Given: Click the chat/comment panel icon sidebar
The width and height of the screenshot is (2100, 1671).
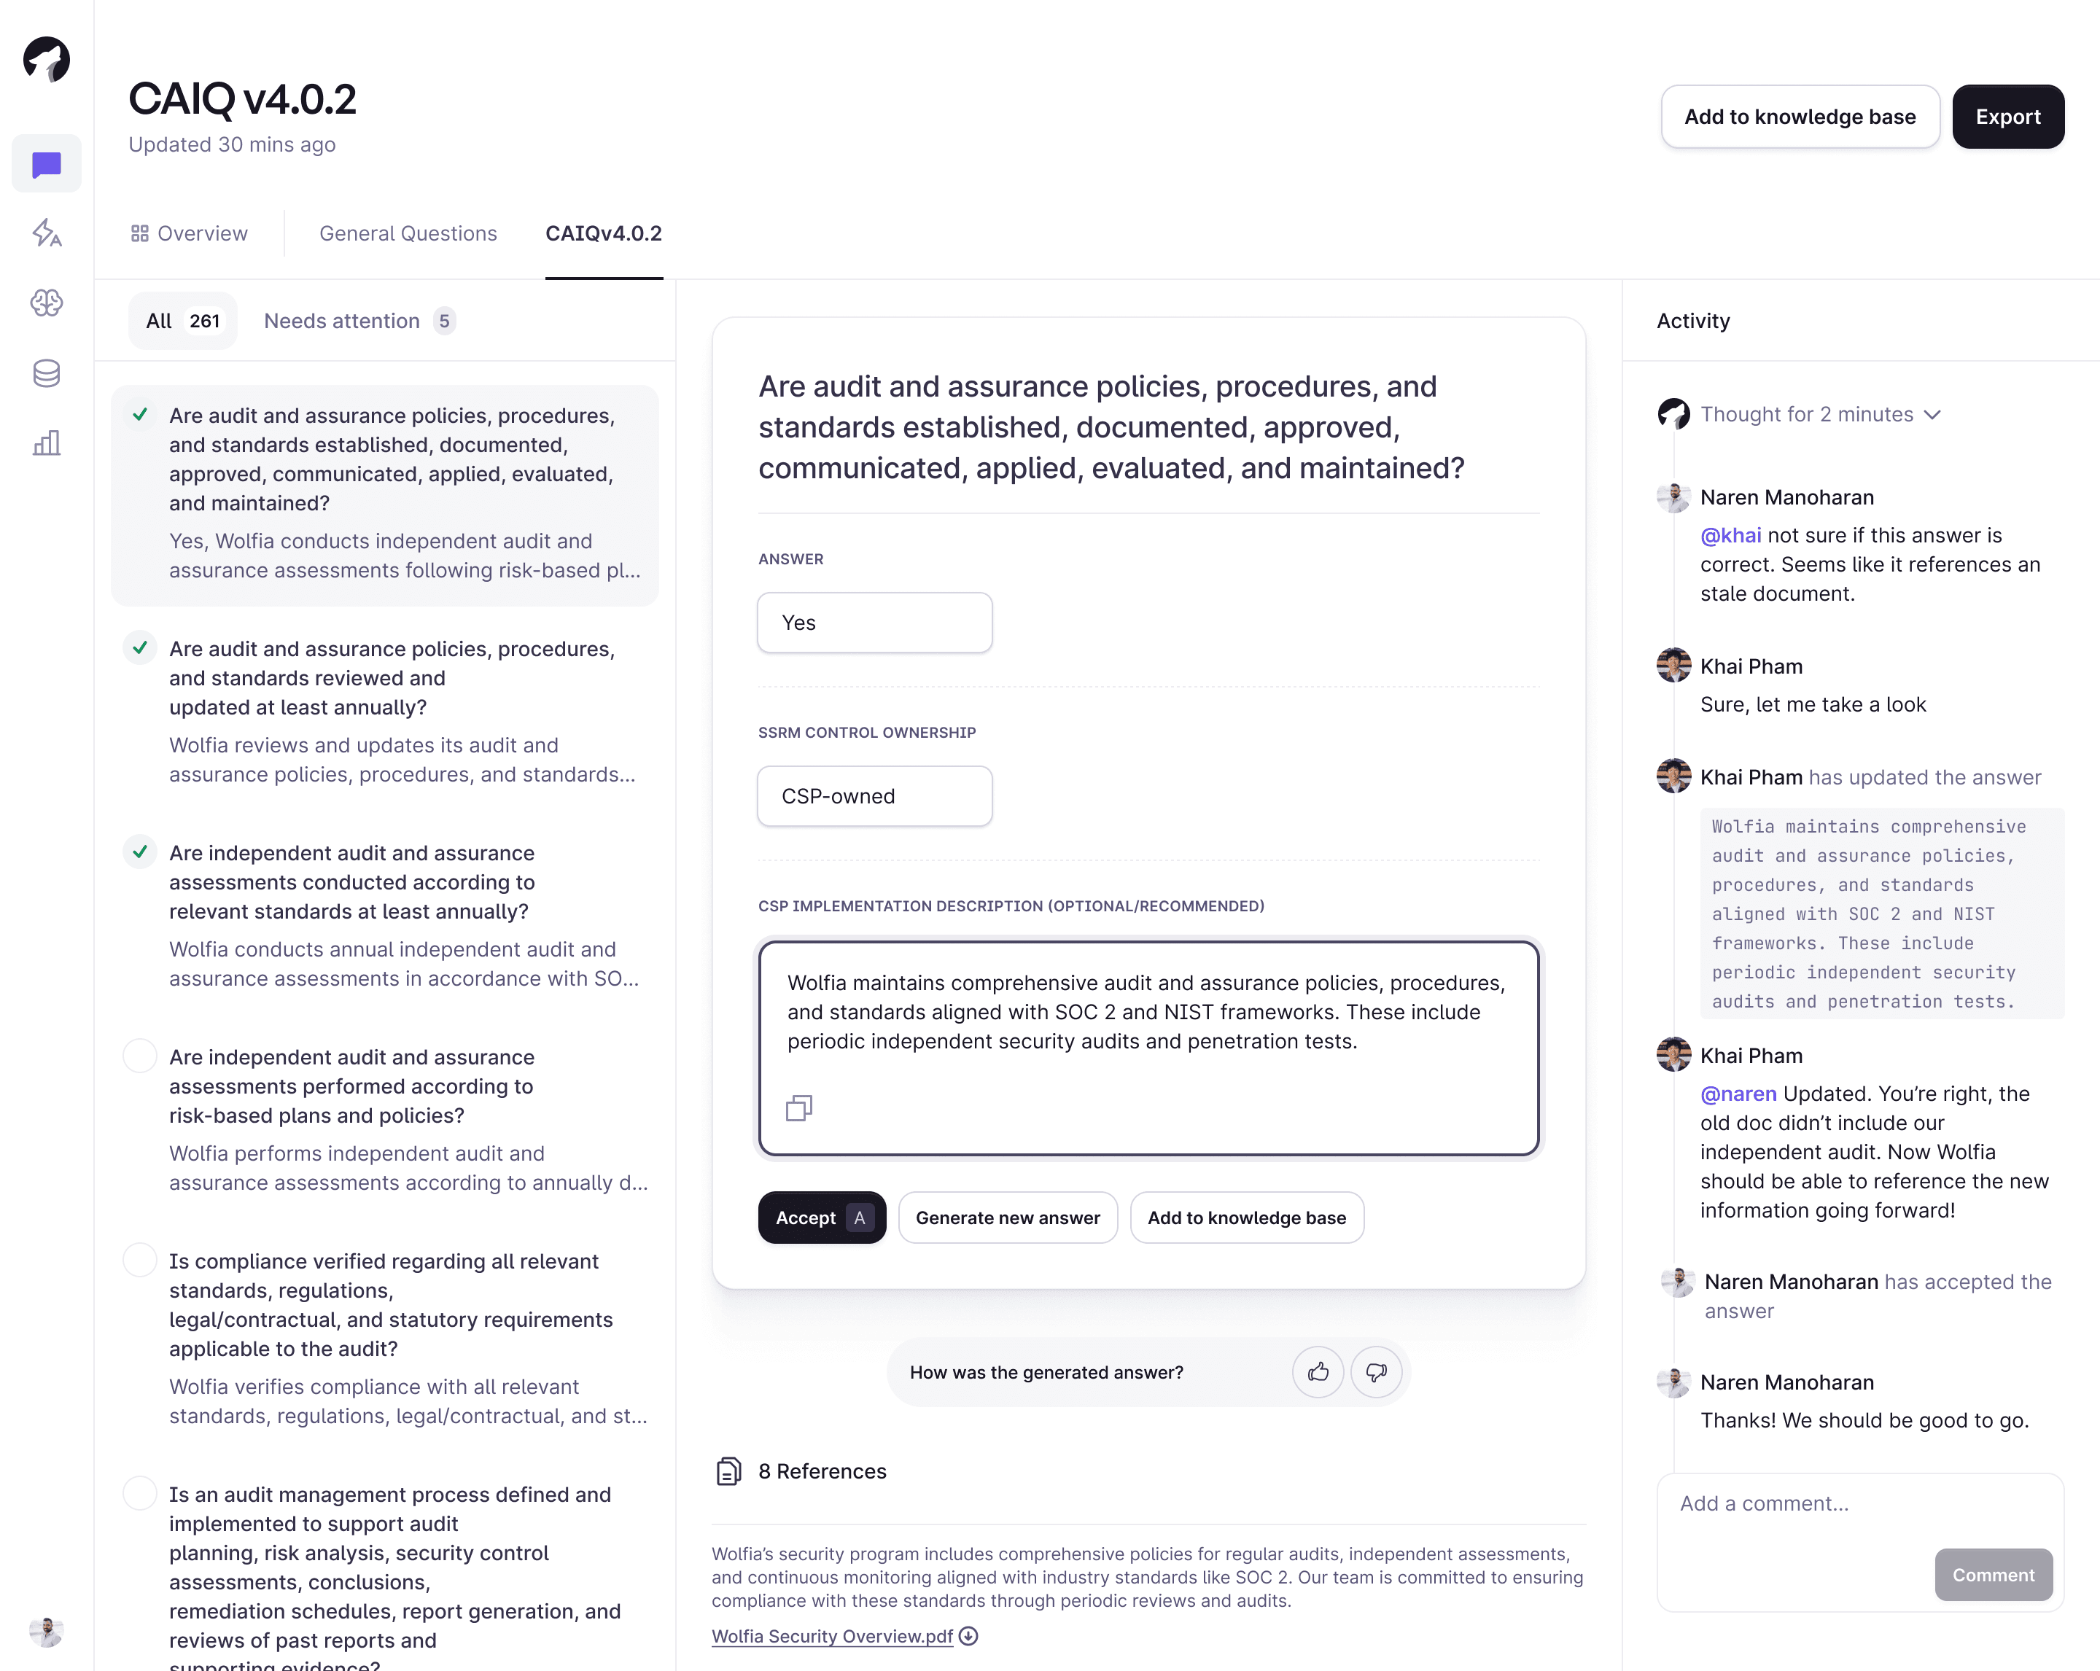Looking at the screenshot, I should [47, 165].
